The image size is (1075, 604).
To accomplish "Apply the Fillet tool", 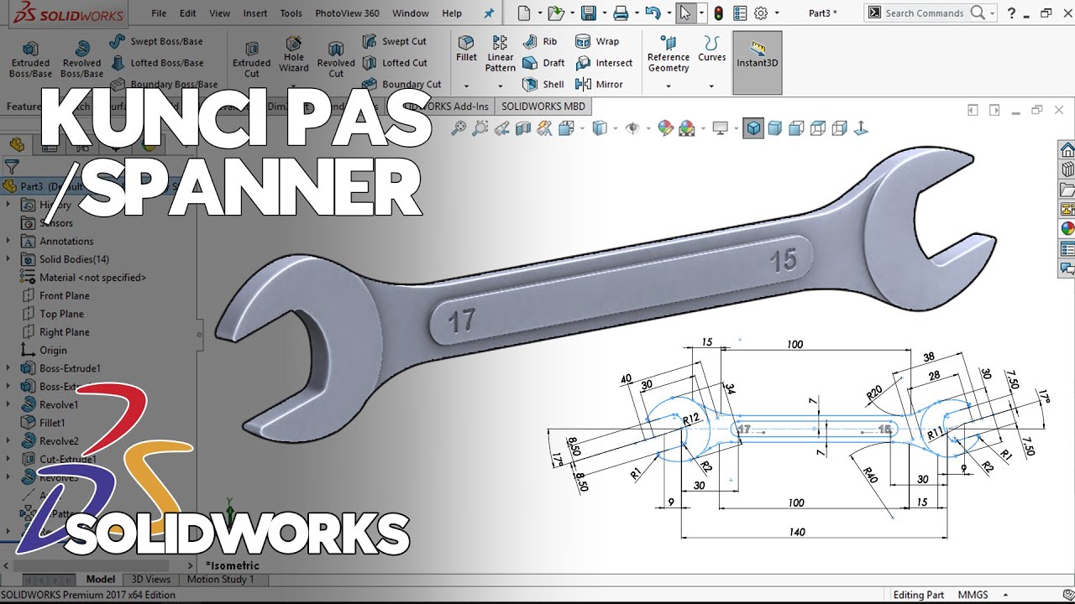I will click(466, 49).
